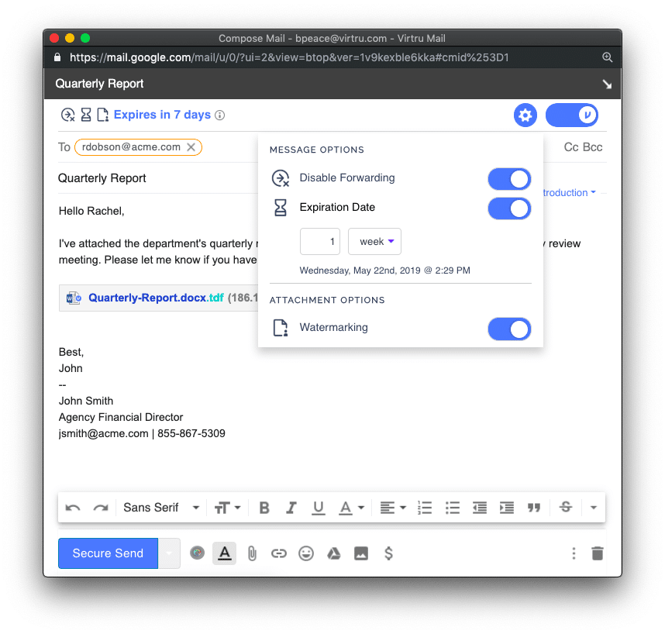Viewport: 665px width, 634px height.
Task: Discard the draft with the trash icon
Action: (x=597, y=553)
